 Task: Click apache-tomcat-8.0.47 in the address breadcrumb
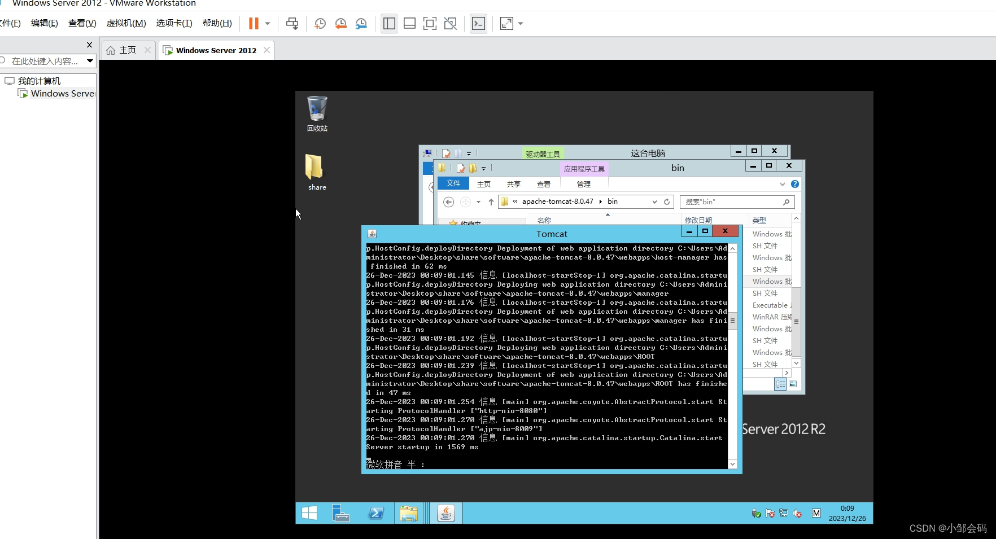click(x=558, y=201)
